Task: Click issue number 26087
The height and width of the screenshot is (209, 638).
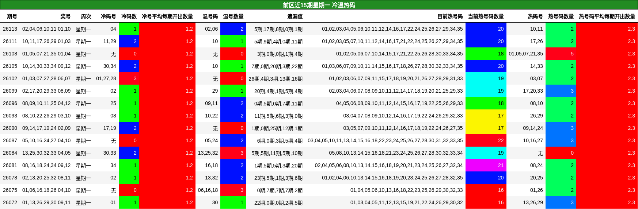Action: (x=10, y=140)
